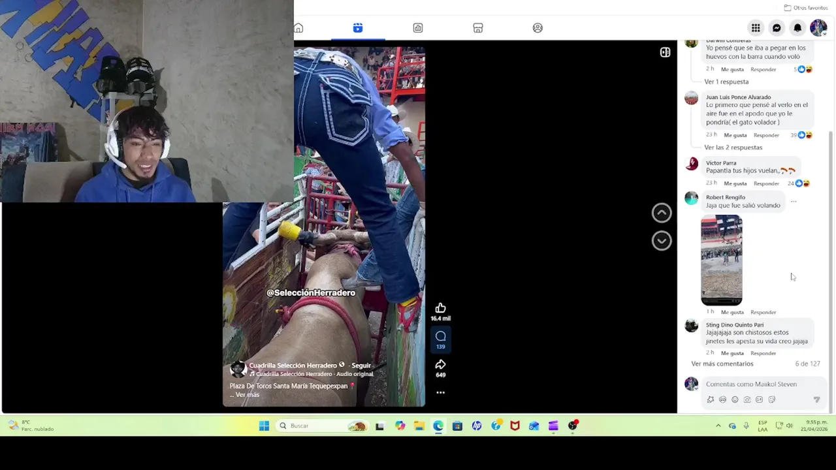Reply to Sting Dino Quinto Pari's comment
This screenshot has width=836, height=470.
point(763,353)
